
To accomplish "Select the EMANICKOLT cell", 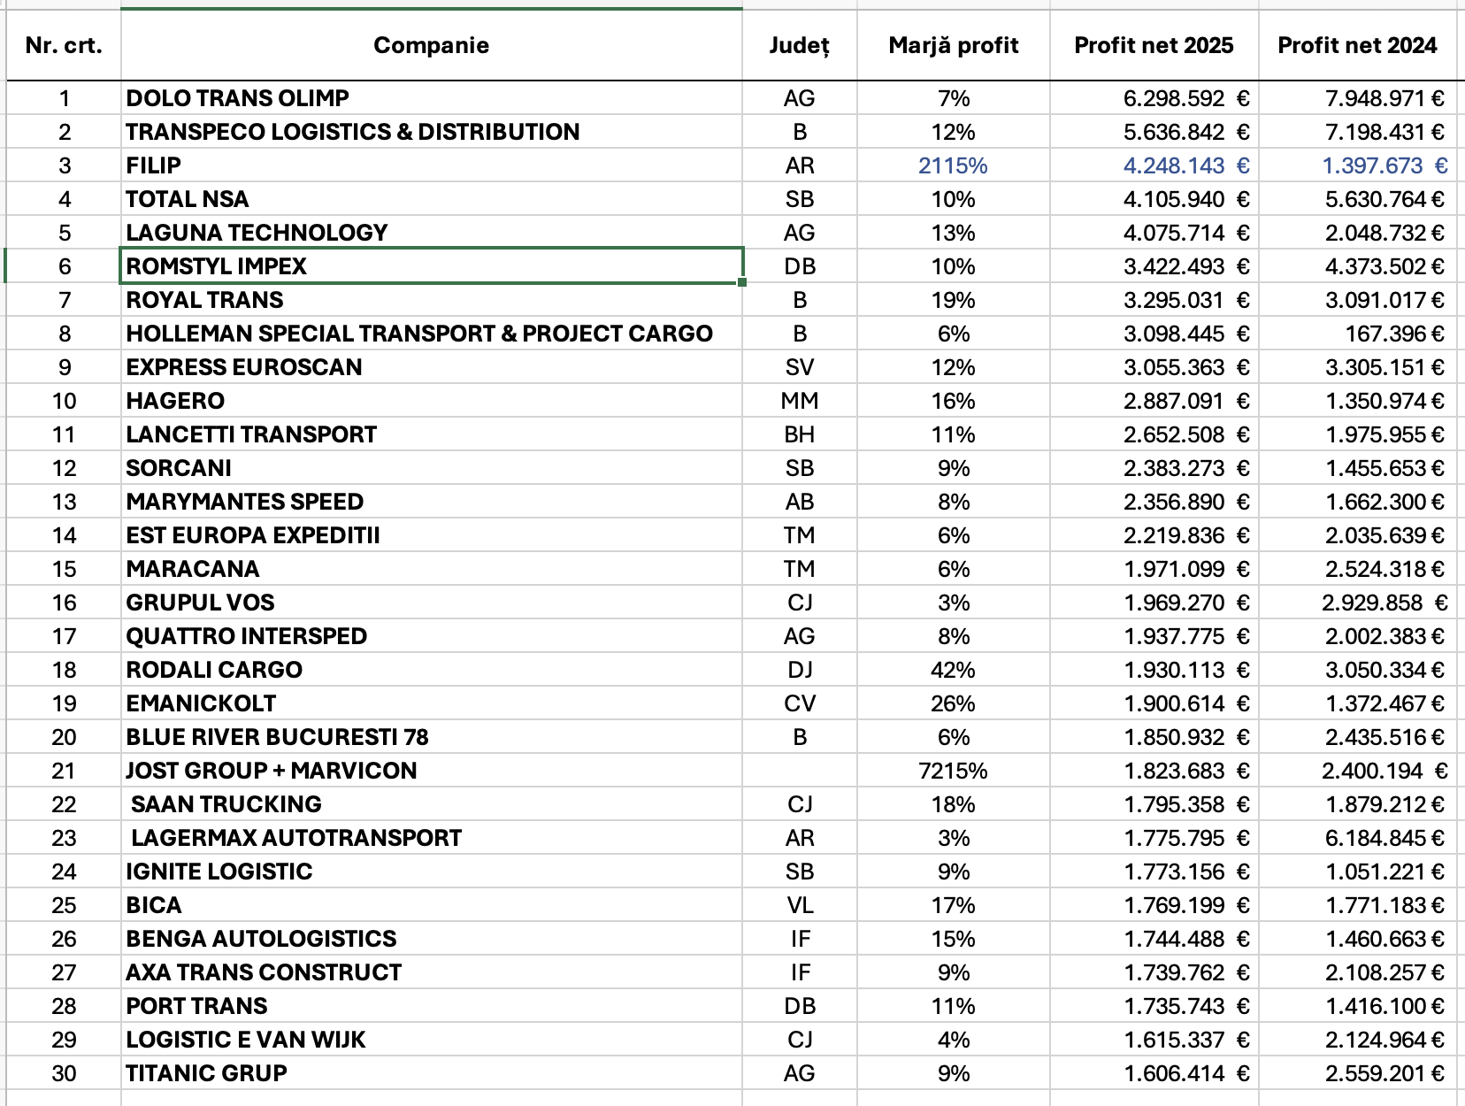I will click(x=432, y=703).
